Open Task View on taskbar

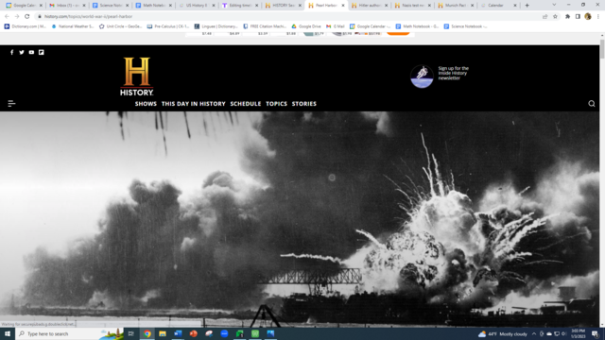[x=131, y=333]
